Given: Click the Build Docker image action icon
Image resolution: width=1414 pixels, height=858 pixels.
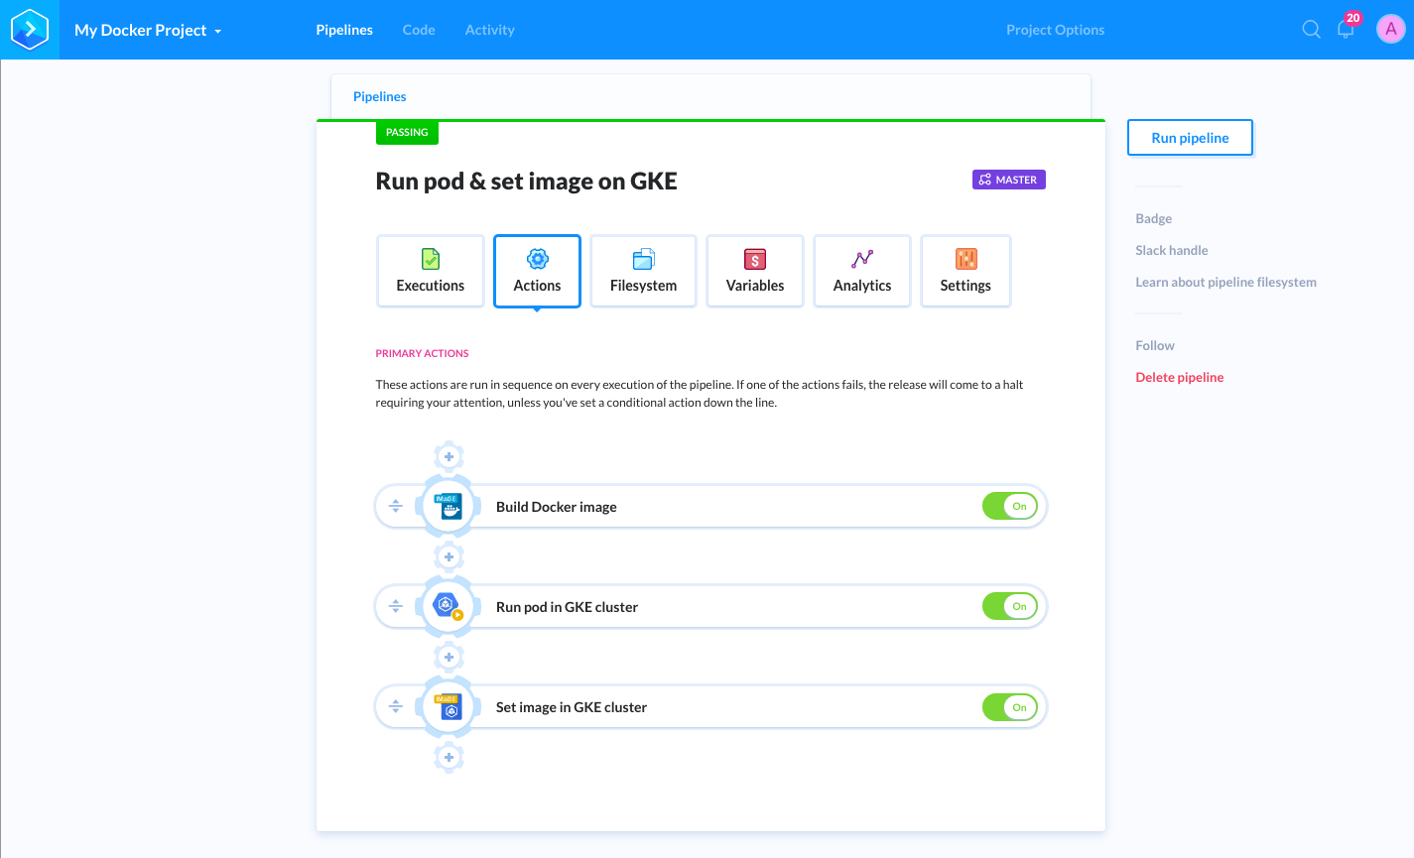Looking at the screenshot, I should click(449, 506).
